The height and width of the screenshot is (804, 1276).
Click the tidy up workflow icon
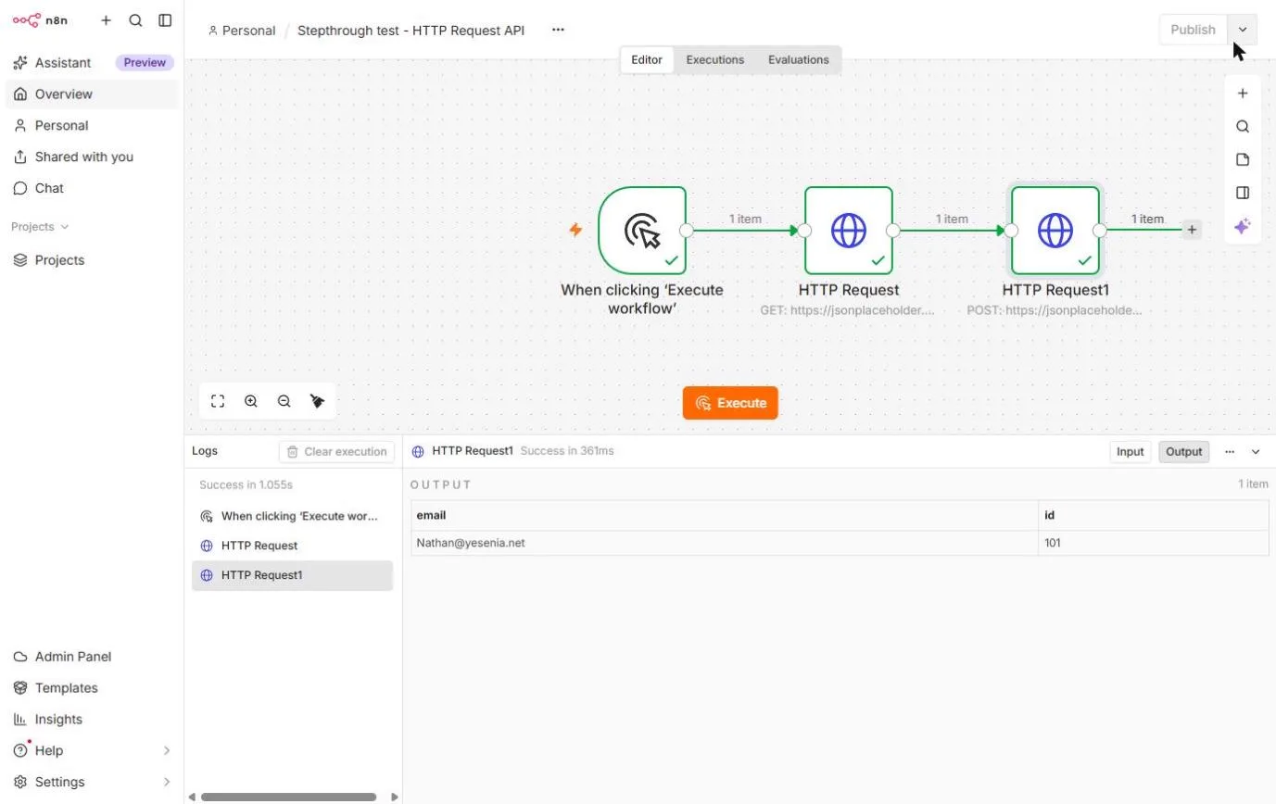click(318, 402)
